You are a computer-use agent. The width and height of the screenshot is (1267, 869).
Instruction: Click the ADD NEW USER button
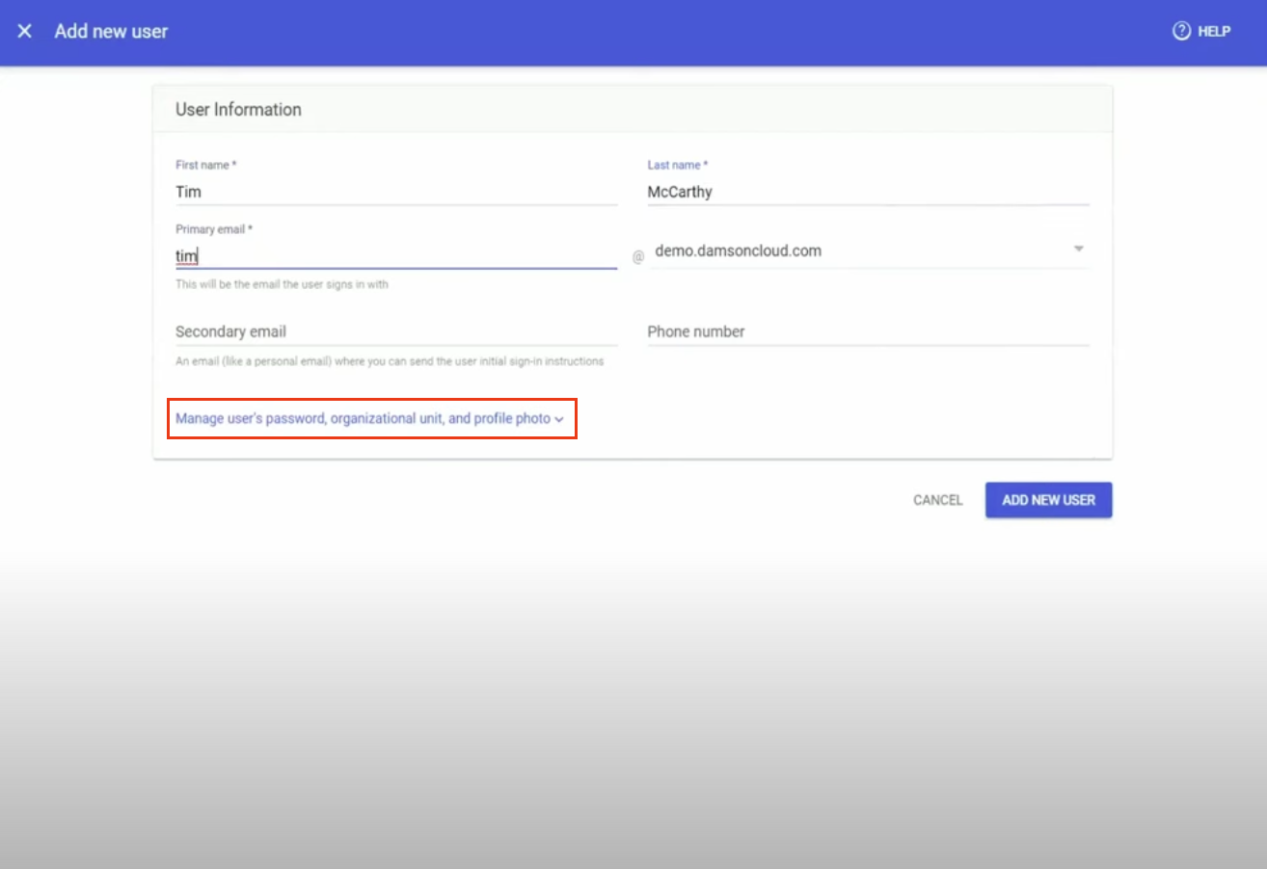(x=1048, y=499)
